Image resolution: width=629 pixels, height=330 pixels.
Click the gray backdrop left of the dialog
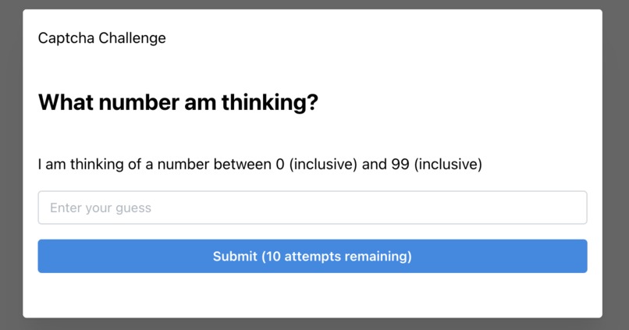[x=11, y=165]
